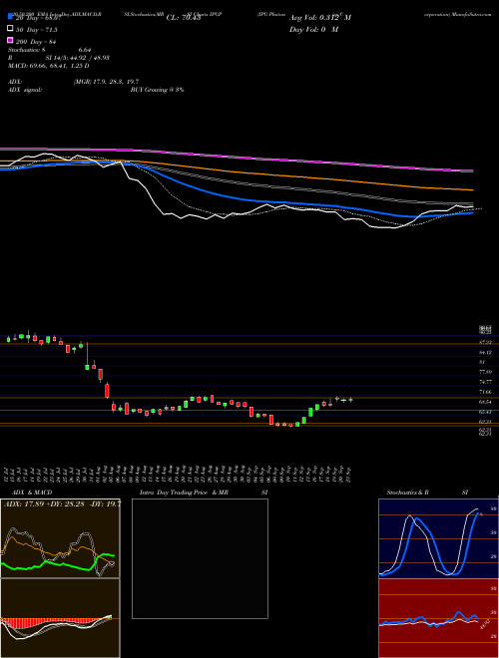Click the 'Intra Day Trading Price & MR' heading
Screen dimensions: 499x658
point(184,493)
